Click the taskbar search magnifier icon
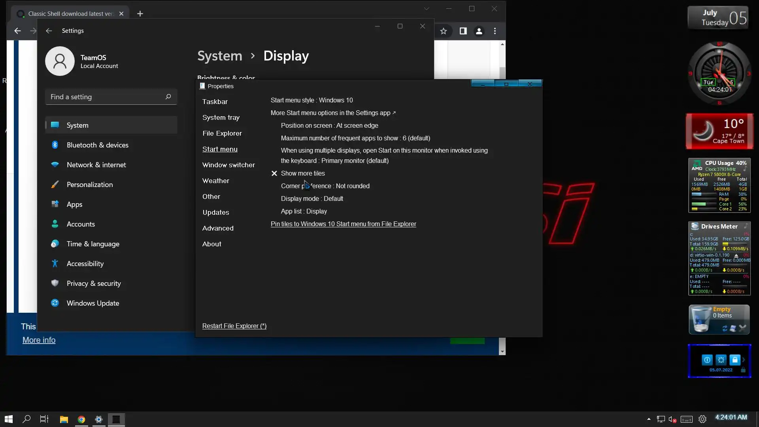Screen dimensions: 759x427 tap(26, 419)
